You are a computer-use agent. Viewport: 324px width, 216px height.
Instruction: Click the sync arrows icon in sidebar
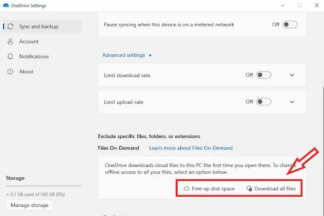10,26
